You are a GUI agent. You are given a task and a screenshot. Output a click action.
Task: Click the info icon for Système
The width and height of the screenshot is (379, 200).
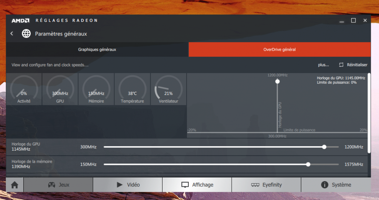(325, 185)
